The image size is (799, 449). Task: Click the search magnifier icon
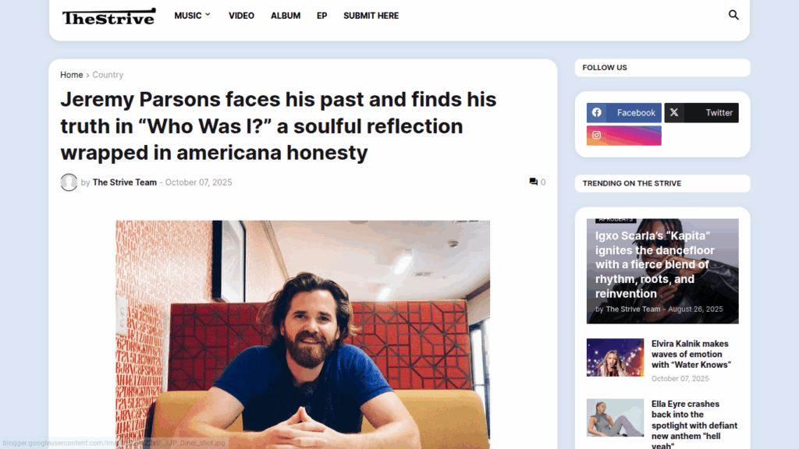[733, 15]
